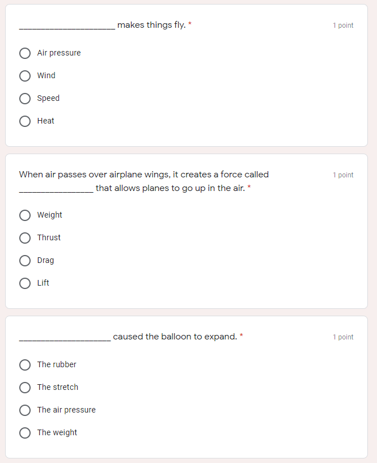Choose "Wind" as the answer

pos(25,76)
